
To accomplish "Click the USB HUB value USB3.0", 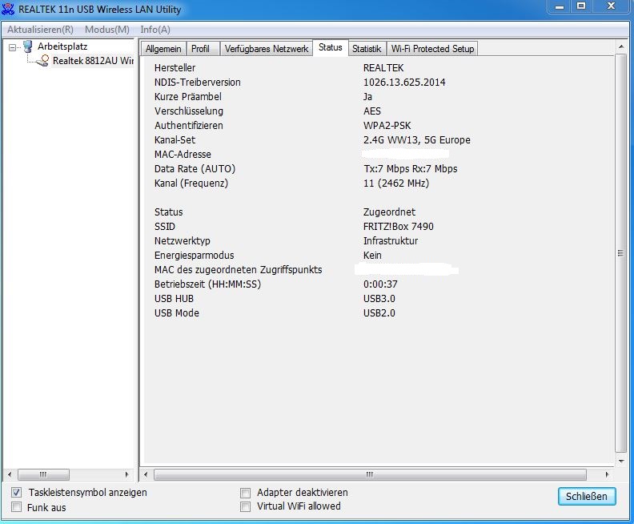I will 379,299.
